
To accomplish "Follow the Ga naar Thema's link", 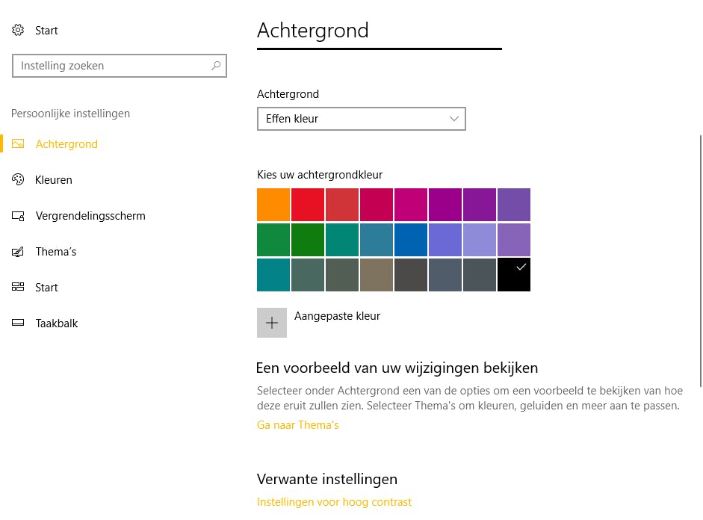I will [297, 425].
